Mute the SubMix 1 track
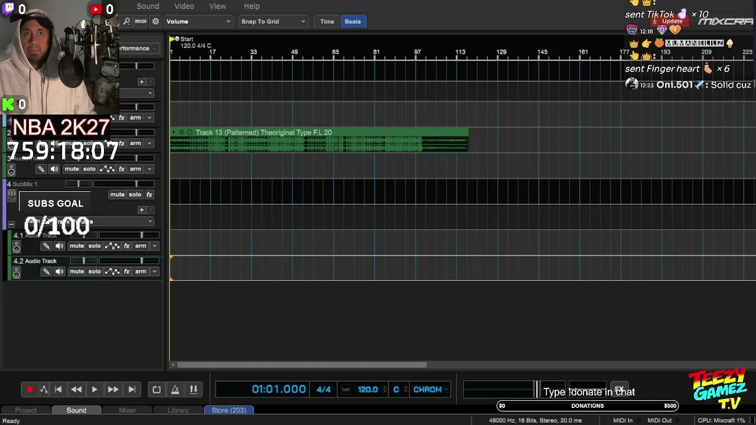The height and width of the screenshot is (425, 756). [117, 195]
